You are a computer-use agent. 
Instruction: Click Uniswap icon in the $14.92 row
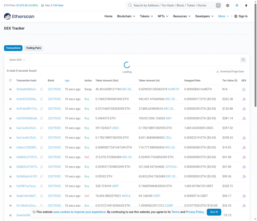[x=244, y=148]
